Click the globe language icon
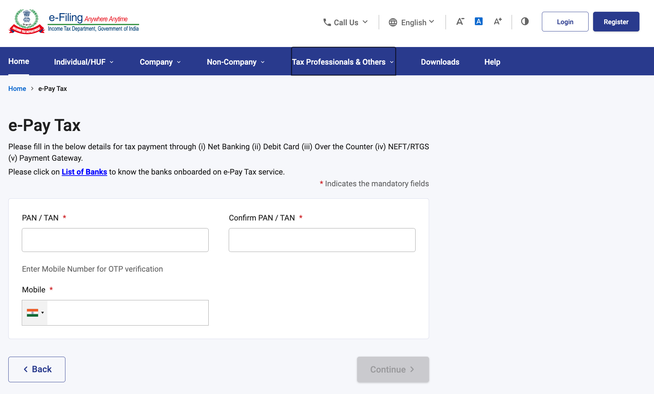The height and width of the screenshot is (394, 654). (393, 22)
